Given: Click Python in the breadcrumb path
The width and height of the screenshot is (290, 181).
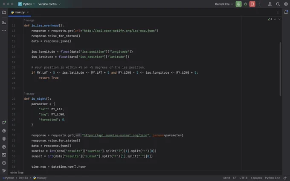Looking at the screenshot, I should (x=9, y=178).
